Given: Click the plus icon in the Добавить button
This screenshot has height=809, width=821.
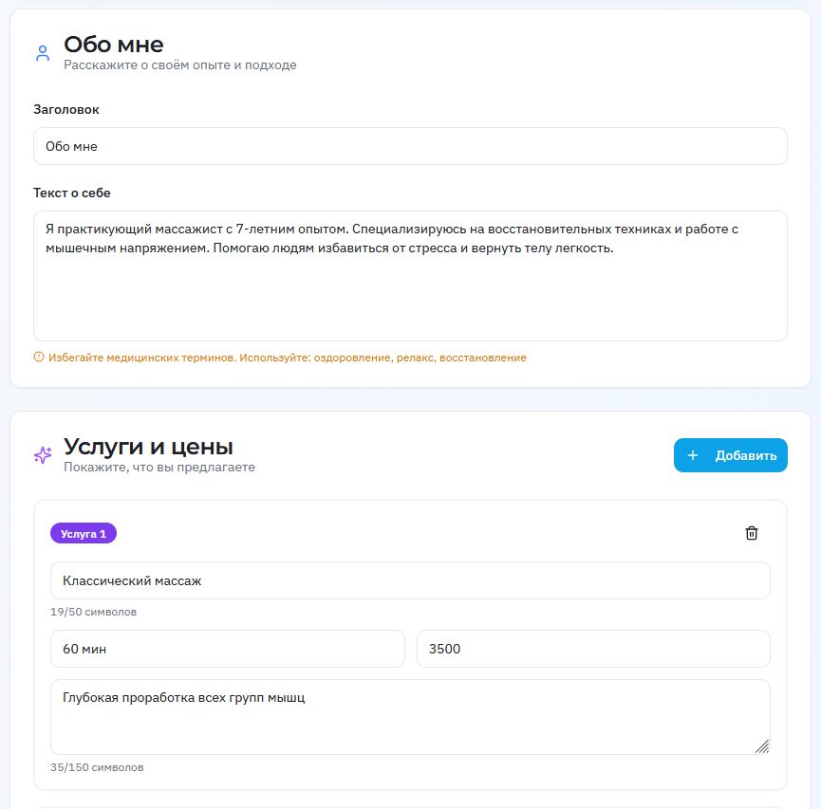Looking at the screenshot, I should (693, 455).
